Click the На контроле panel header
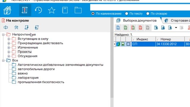Screen dimensions: 190x107 (x=18, y=21)
